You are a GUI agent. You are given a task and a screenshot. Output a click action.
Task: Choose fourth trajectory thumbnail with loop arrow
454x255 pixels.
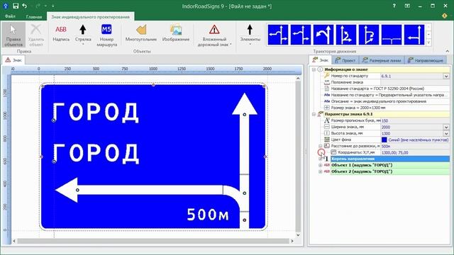coord(346,35)
